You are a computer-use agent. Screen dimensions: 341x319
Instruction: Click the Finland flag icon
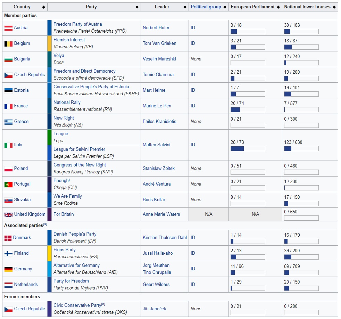click(8, 254)
